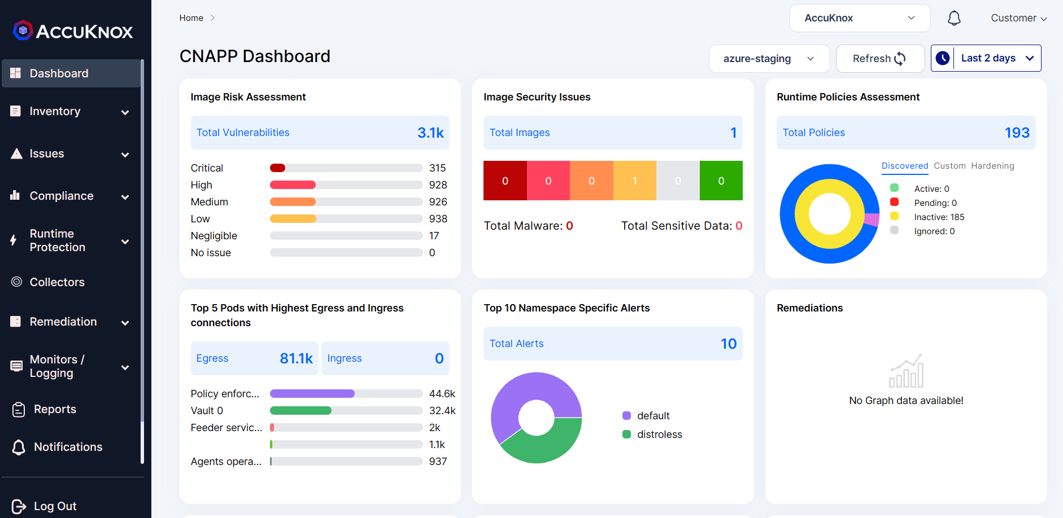Switch to the Hardening policies tab
The height and width of the screenshot is (518, 1063).
tap(992, 166)
